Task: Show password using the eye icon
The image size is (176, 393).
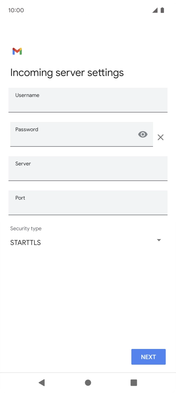Action: [143, 135]
